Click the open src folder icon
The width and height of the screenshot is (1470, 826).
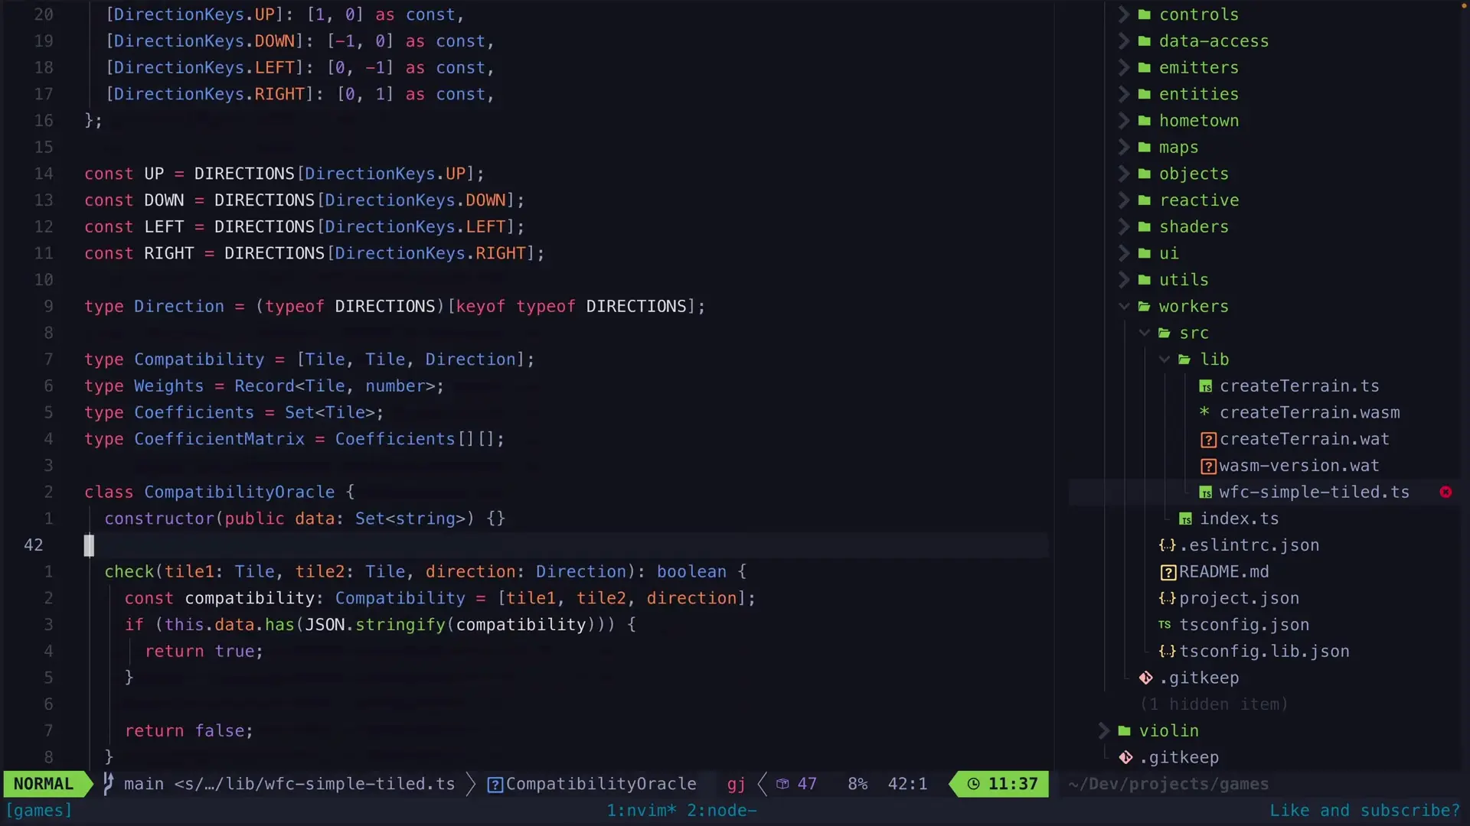pos(1165,333)
